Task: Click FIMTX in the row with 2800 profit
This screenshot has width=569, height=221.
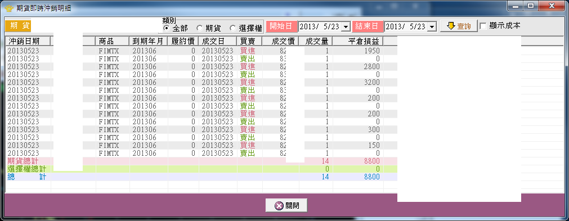Action: [x=109, y=67]
